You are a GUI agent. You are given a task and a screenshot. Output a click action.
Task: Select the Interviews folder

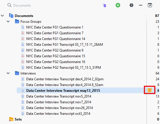pos(28,73)
